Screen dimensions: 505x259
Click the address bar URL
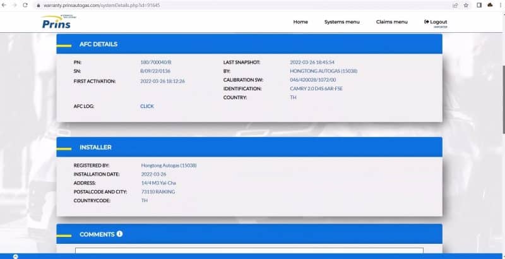102,6
